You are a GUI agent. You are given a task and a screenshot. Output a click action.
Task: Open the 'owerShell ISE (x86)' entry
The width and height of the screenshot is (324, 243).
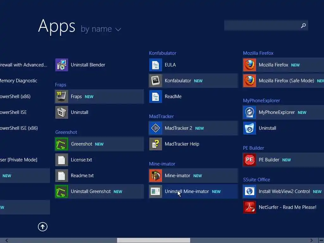[x=19, y=128]
